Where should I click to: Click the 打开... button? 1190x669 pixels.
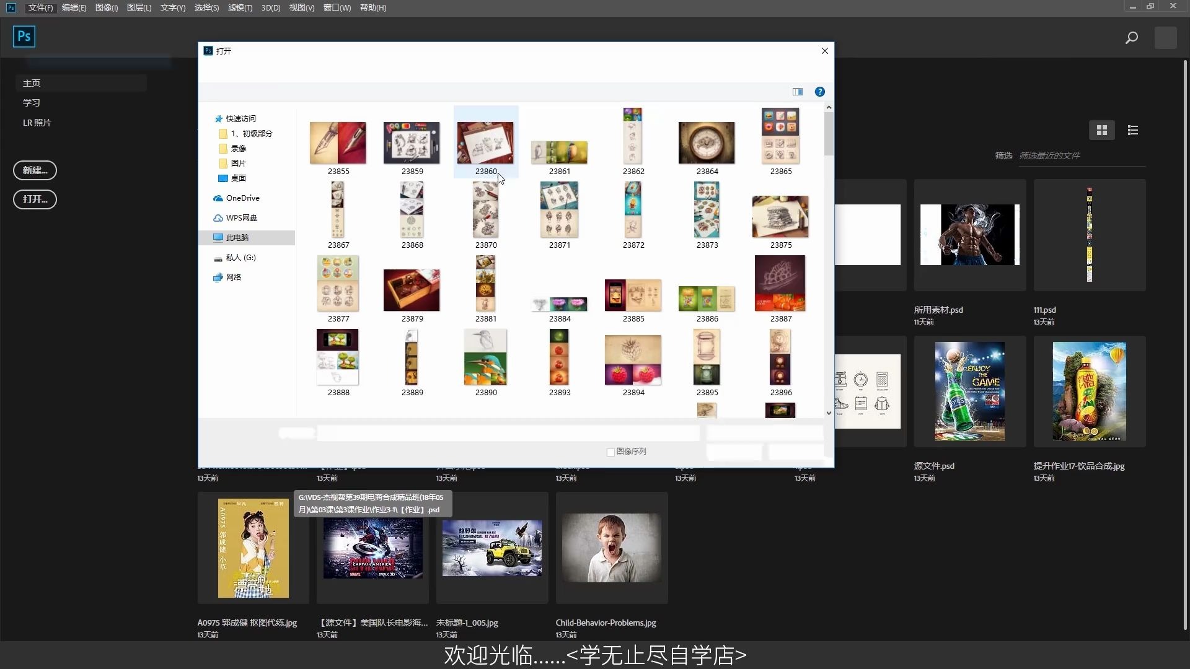pyautogui.click(x=35, y=199)
